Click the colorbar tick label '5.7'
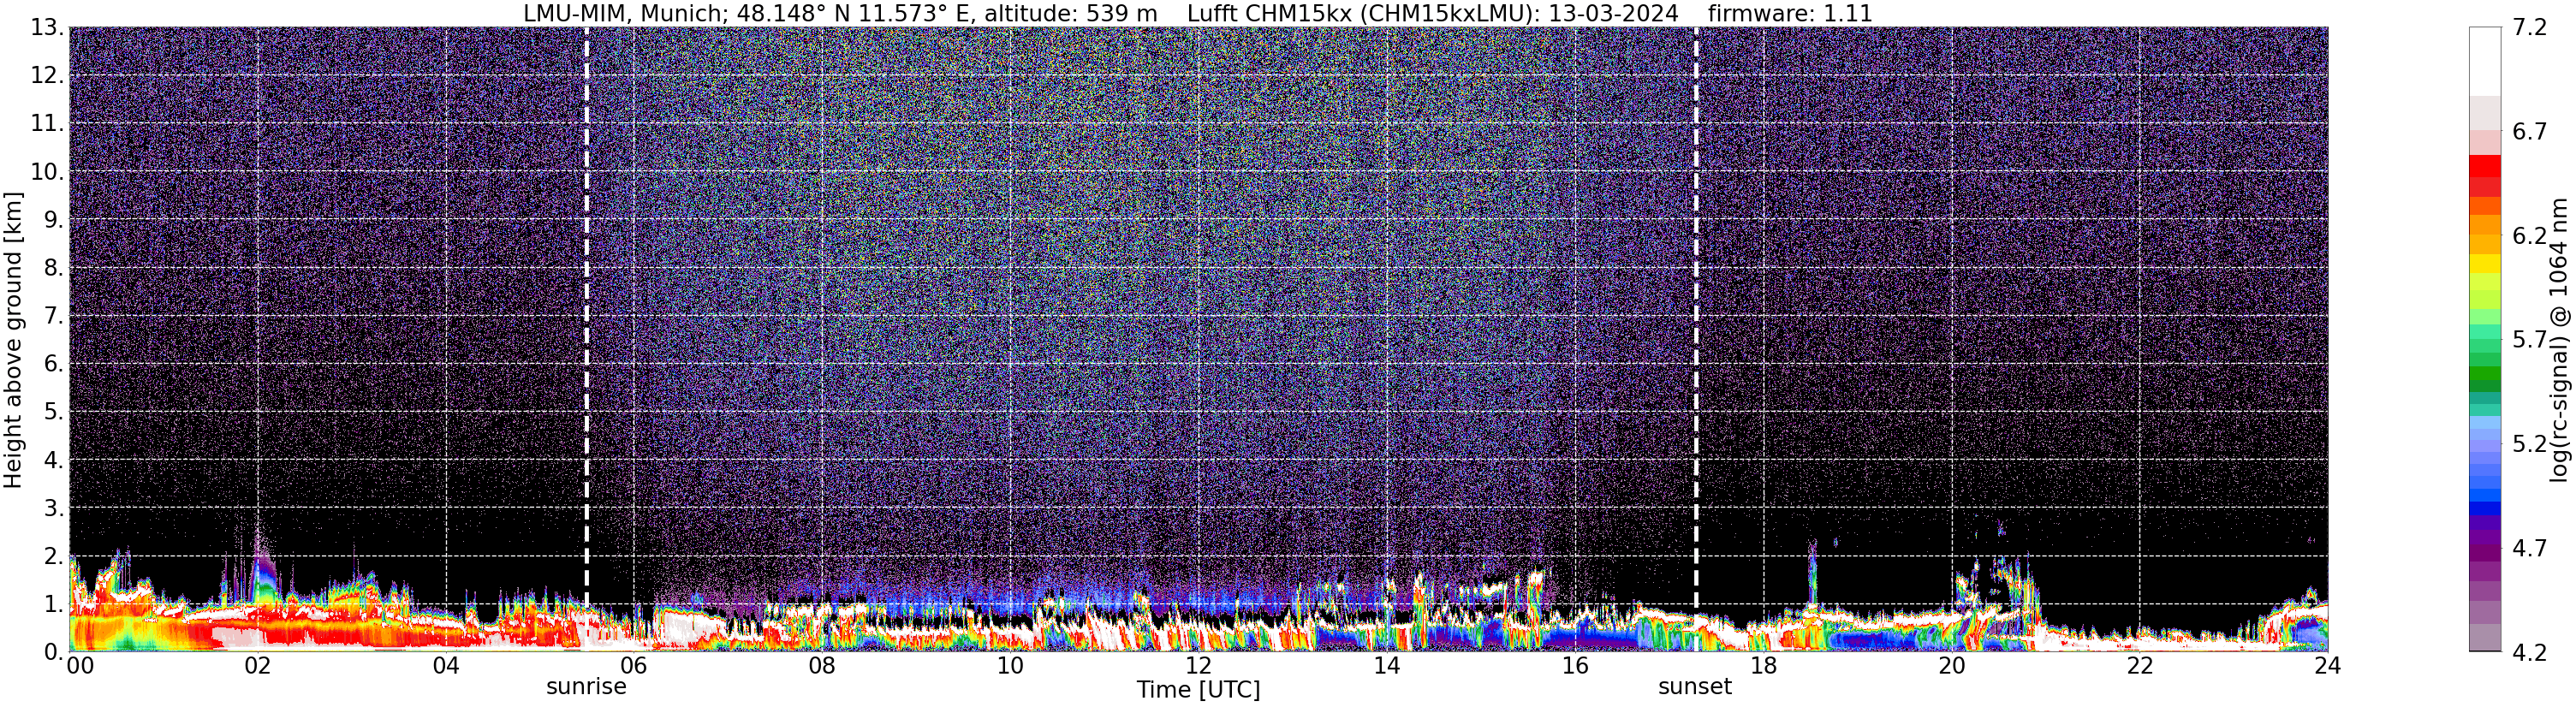 point(2529,340)
